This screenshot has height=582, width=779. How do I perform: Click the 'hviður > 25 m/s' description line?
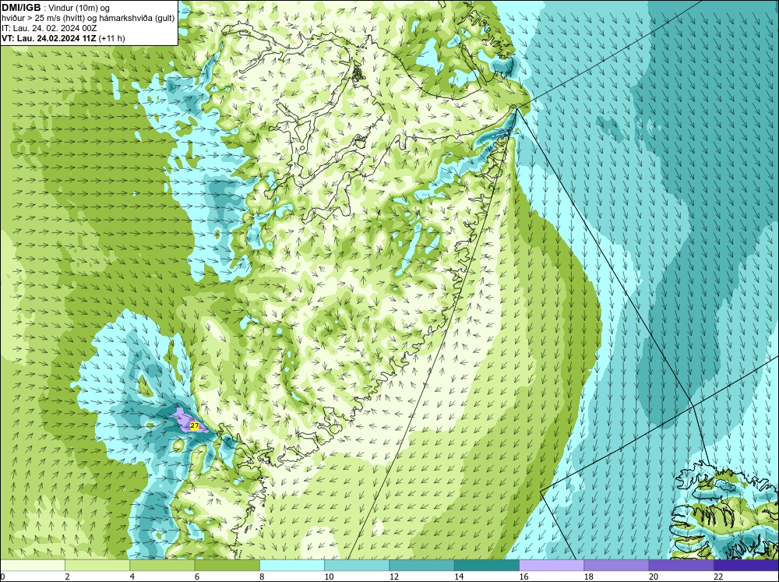(x=88, y=18)
